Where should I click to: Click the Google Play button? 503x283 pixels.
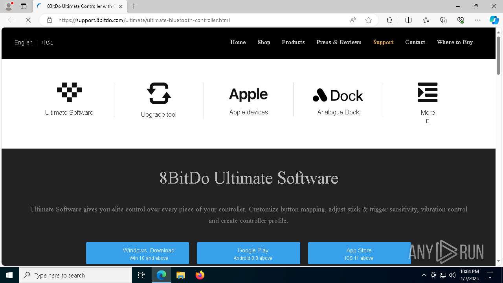(x=248, y=253)
